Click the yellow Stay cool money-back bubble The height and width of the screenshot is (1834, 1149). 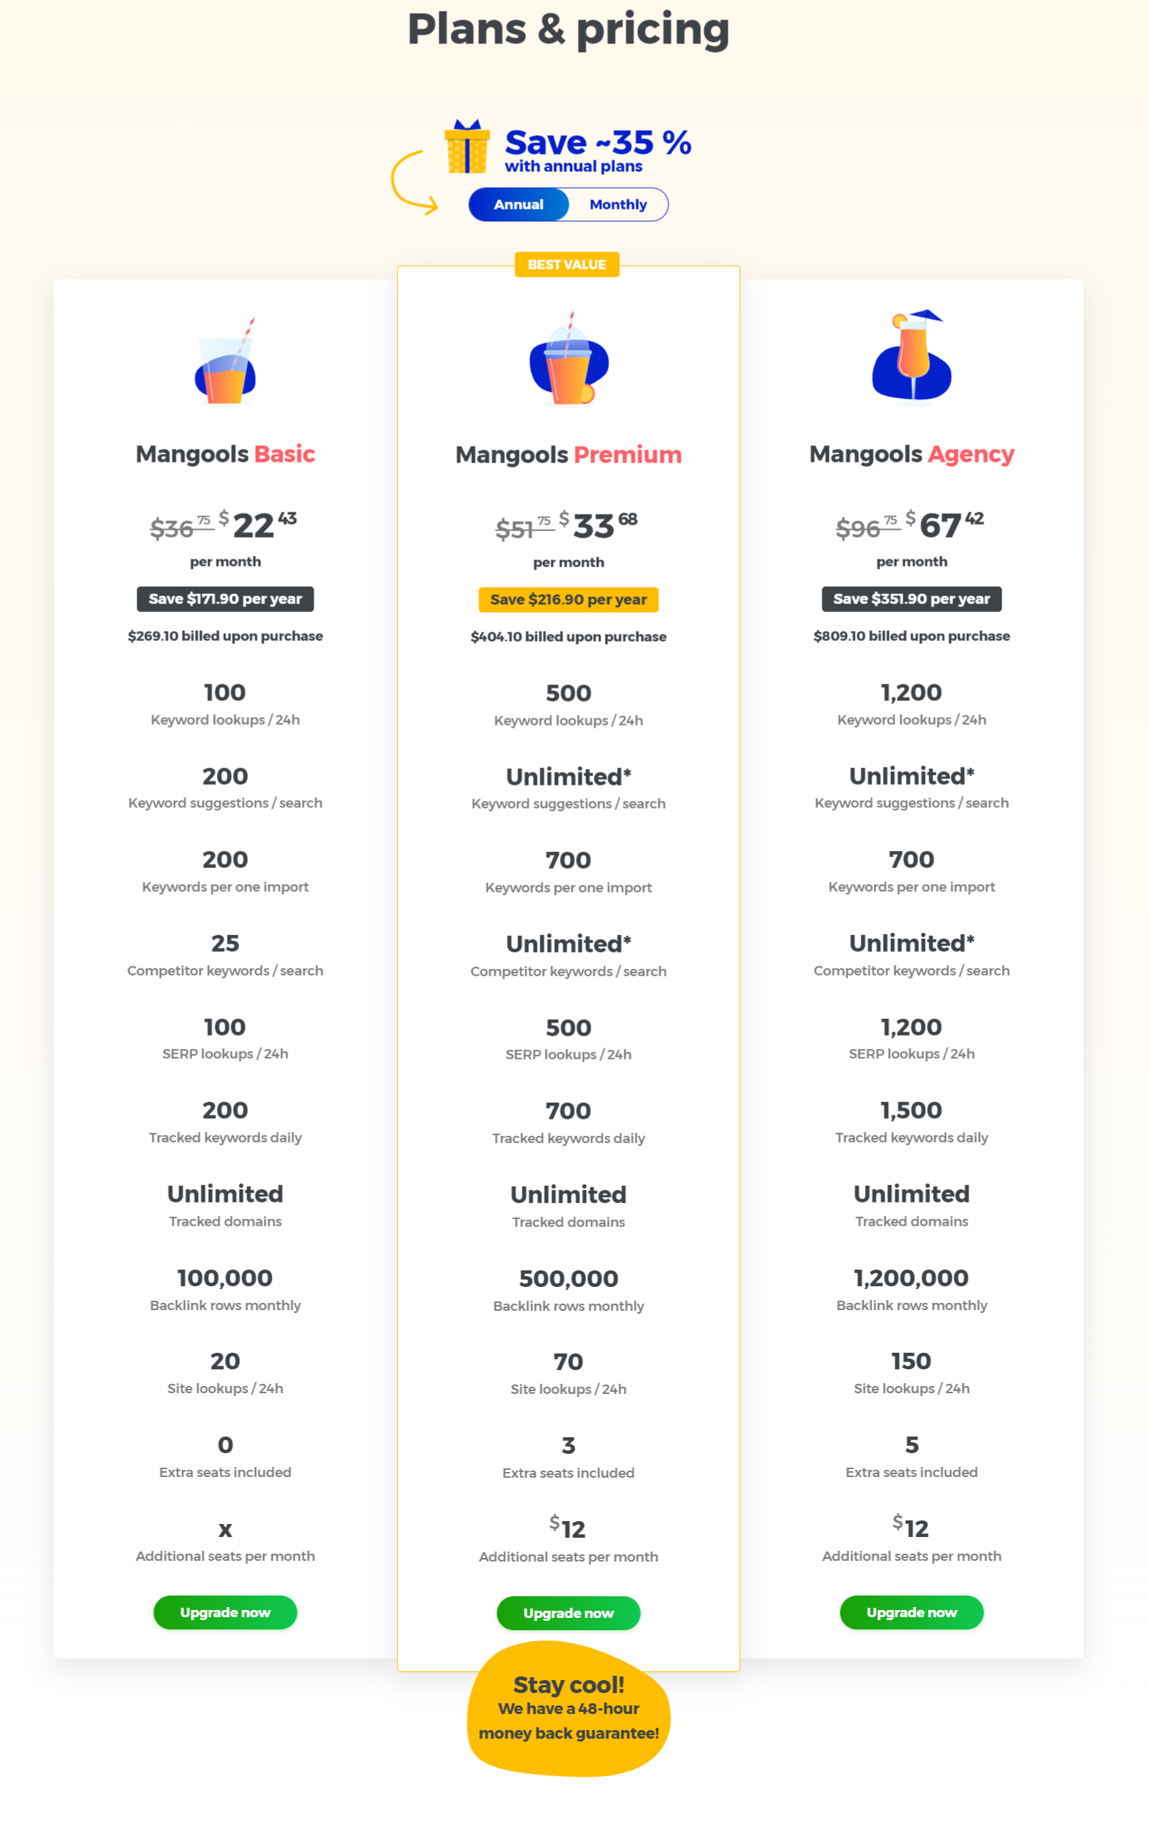click(x=568, y=1710)
